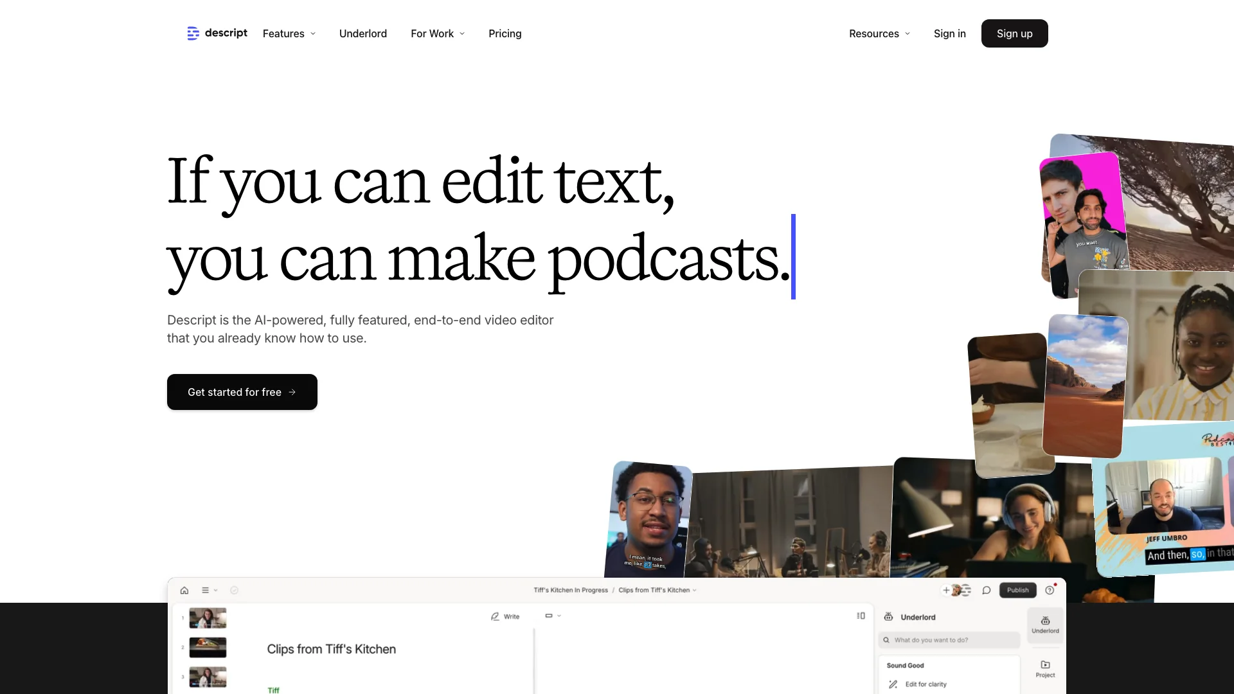Image resolution: width=1234 pixels, height=694 pixels.
Task: Click the Publish button icon in editor
Action: click(1017, 591)
